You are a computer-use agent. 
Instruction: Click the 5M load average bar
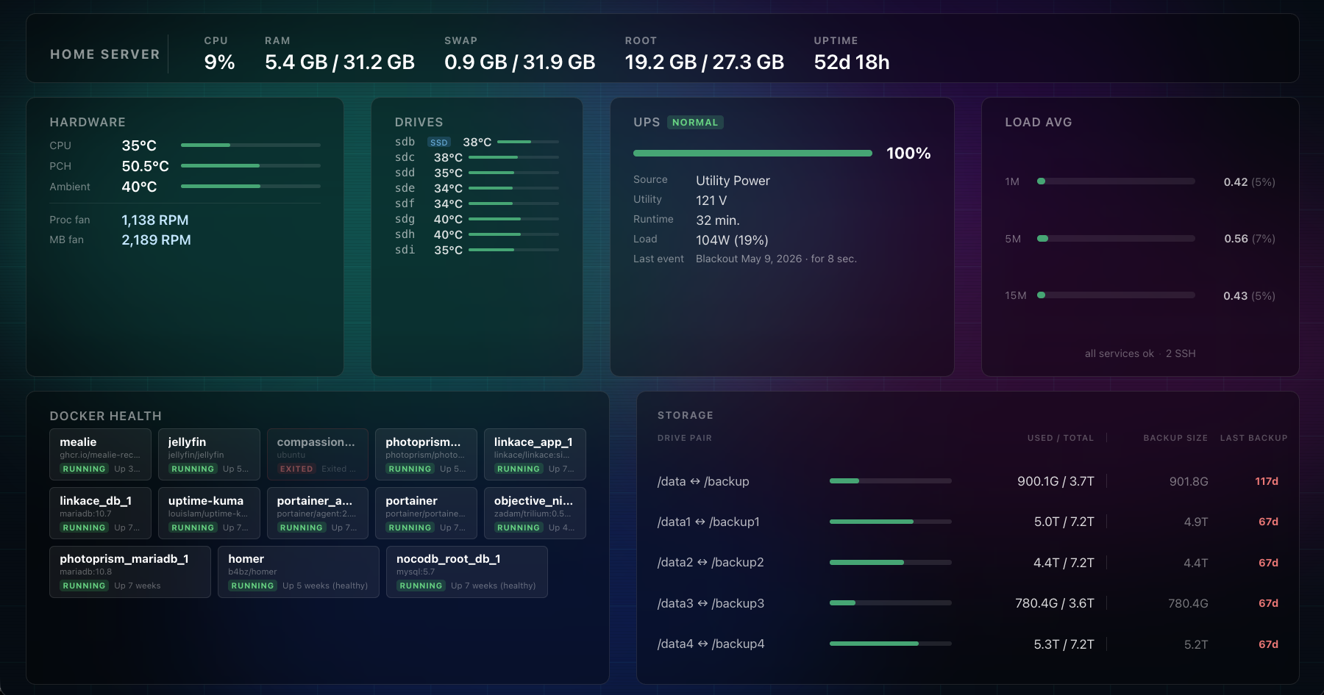point(1116,239)
